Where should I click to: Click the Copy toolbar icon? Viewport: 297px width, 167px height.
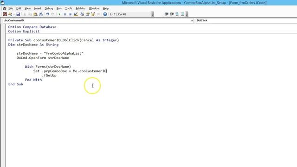tap(30, 14)
